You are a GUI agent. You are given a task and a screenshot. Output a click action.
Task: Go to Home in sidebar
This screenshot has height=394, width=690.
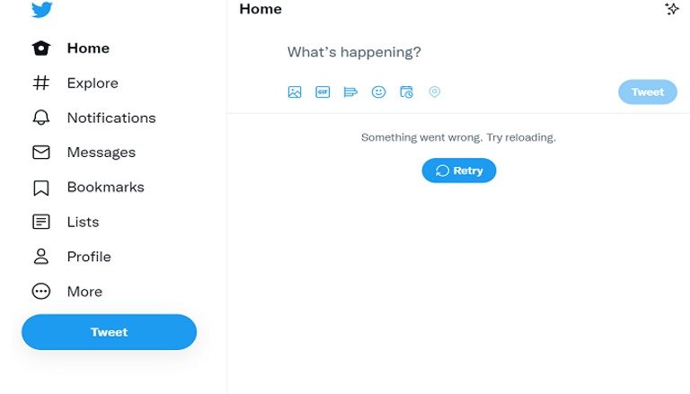tap(87, 48)
